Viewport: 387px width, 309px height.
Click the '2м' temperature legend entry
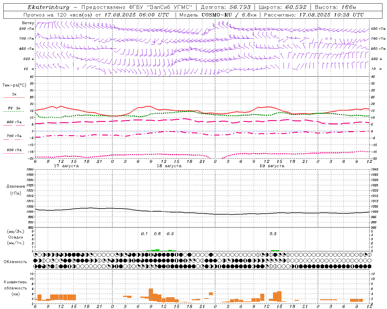(14, 94)
